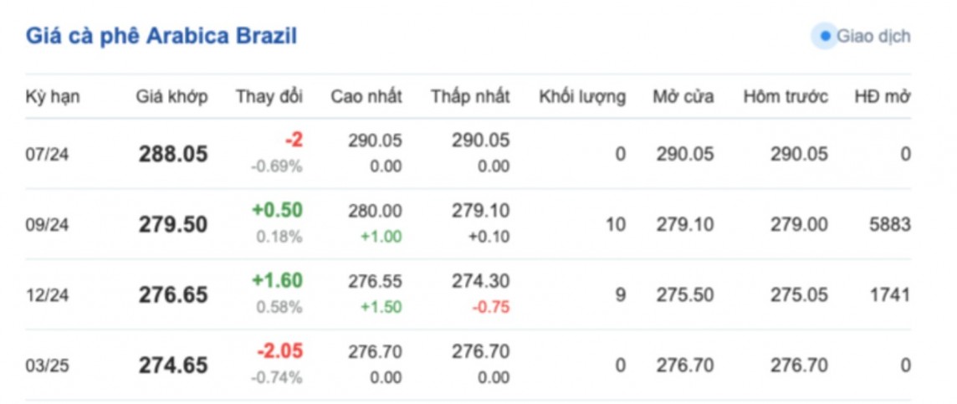Click the 5883 open interest value
The image size is (957, 404).
point(889,225)
